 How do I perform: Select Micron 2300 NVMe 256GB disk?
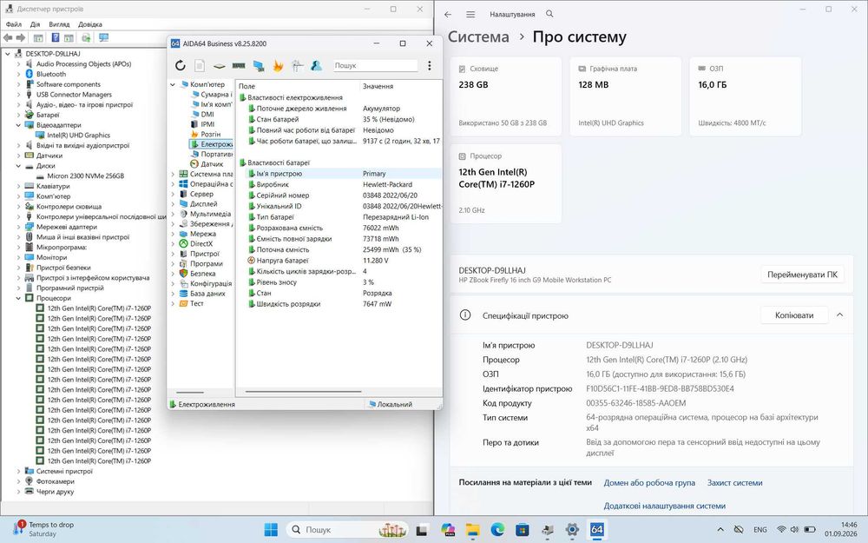(85, 175)
